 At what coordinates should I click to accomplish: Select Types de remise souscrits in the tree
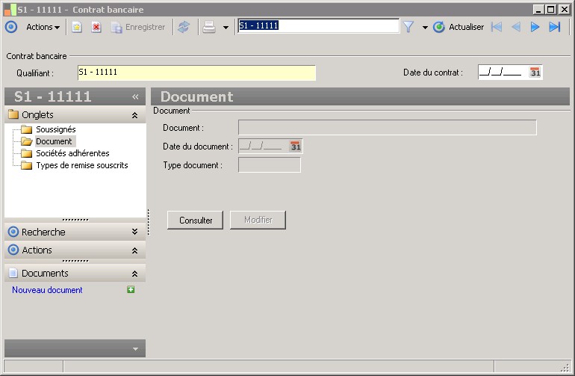(x=82, y=165)
